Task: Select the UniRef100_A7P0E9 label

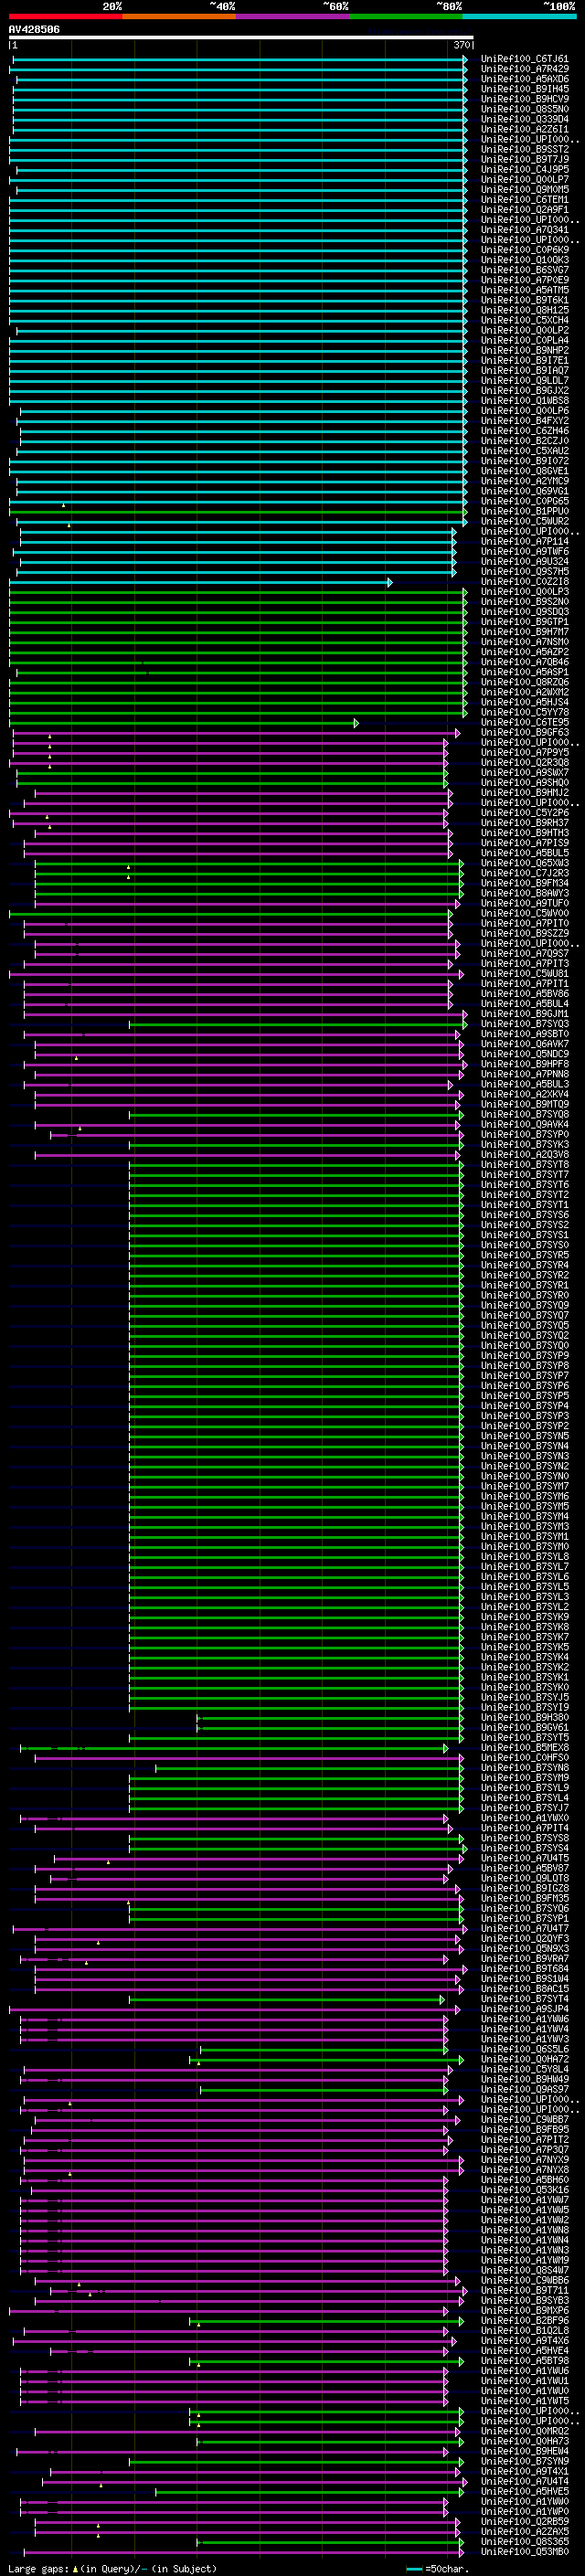Action: coord(525,280)
